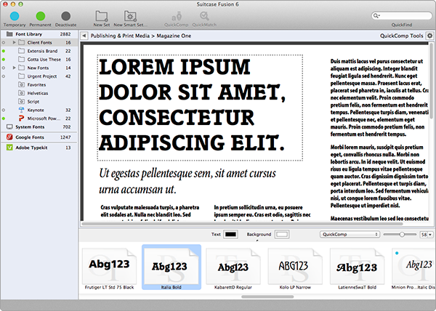Screen dimensions: 436x311
Task: Click the Favorites smart set icon
Action: pos(21,84)
